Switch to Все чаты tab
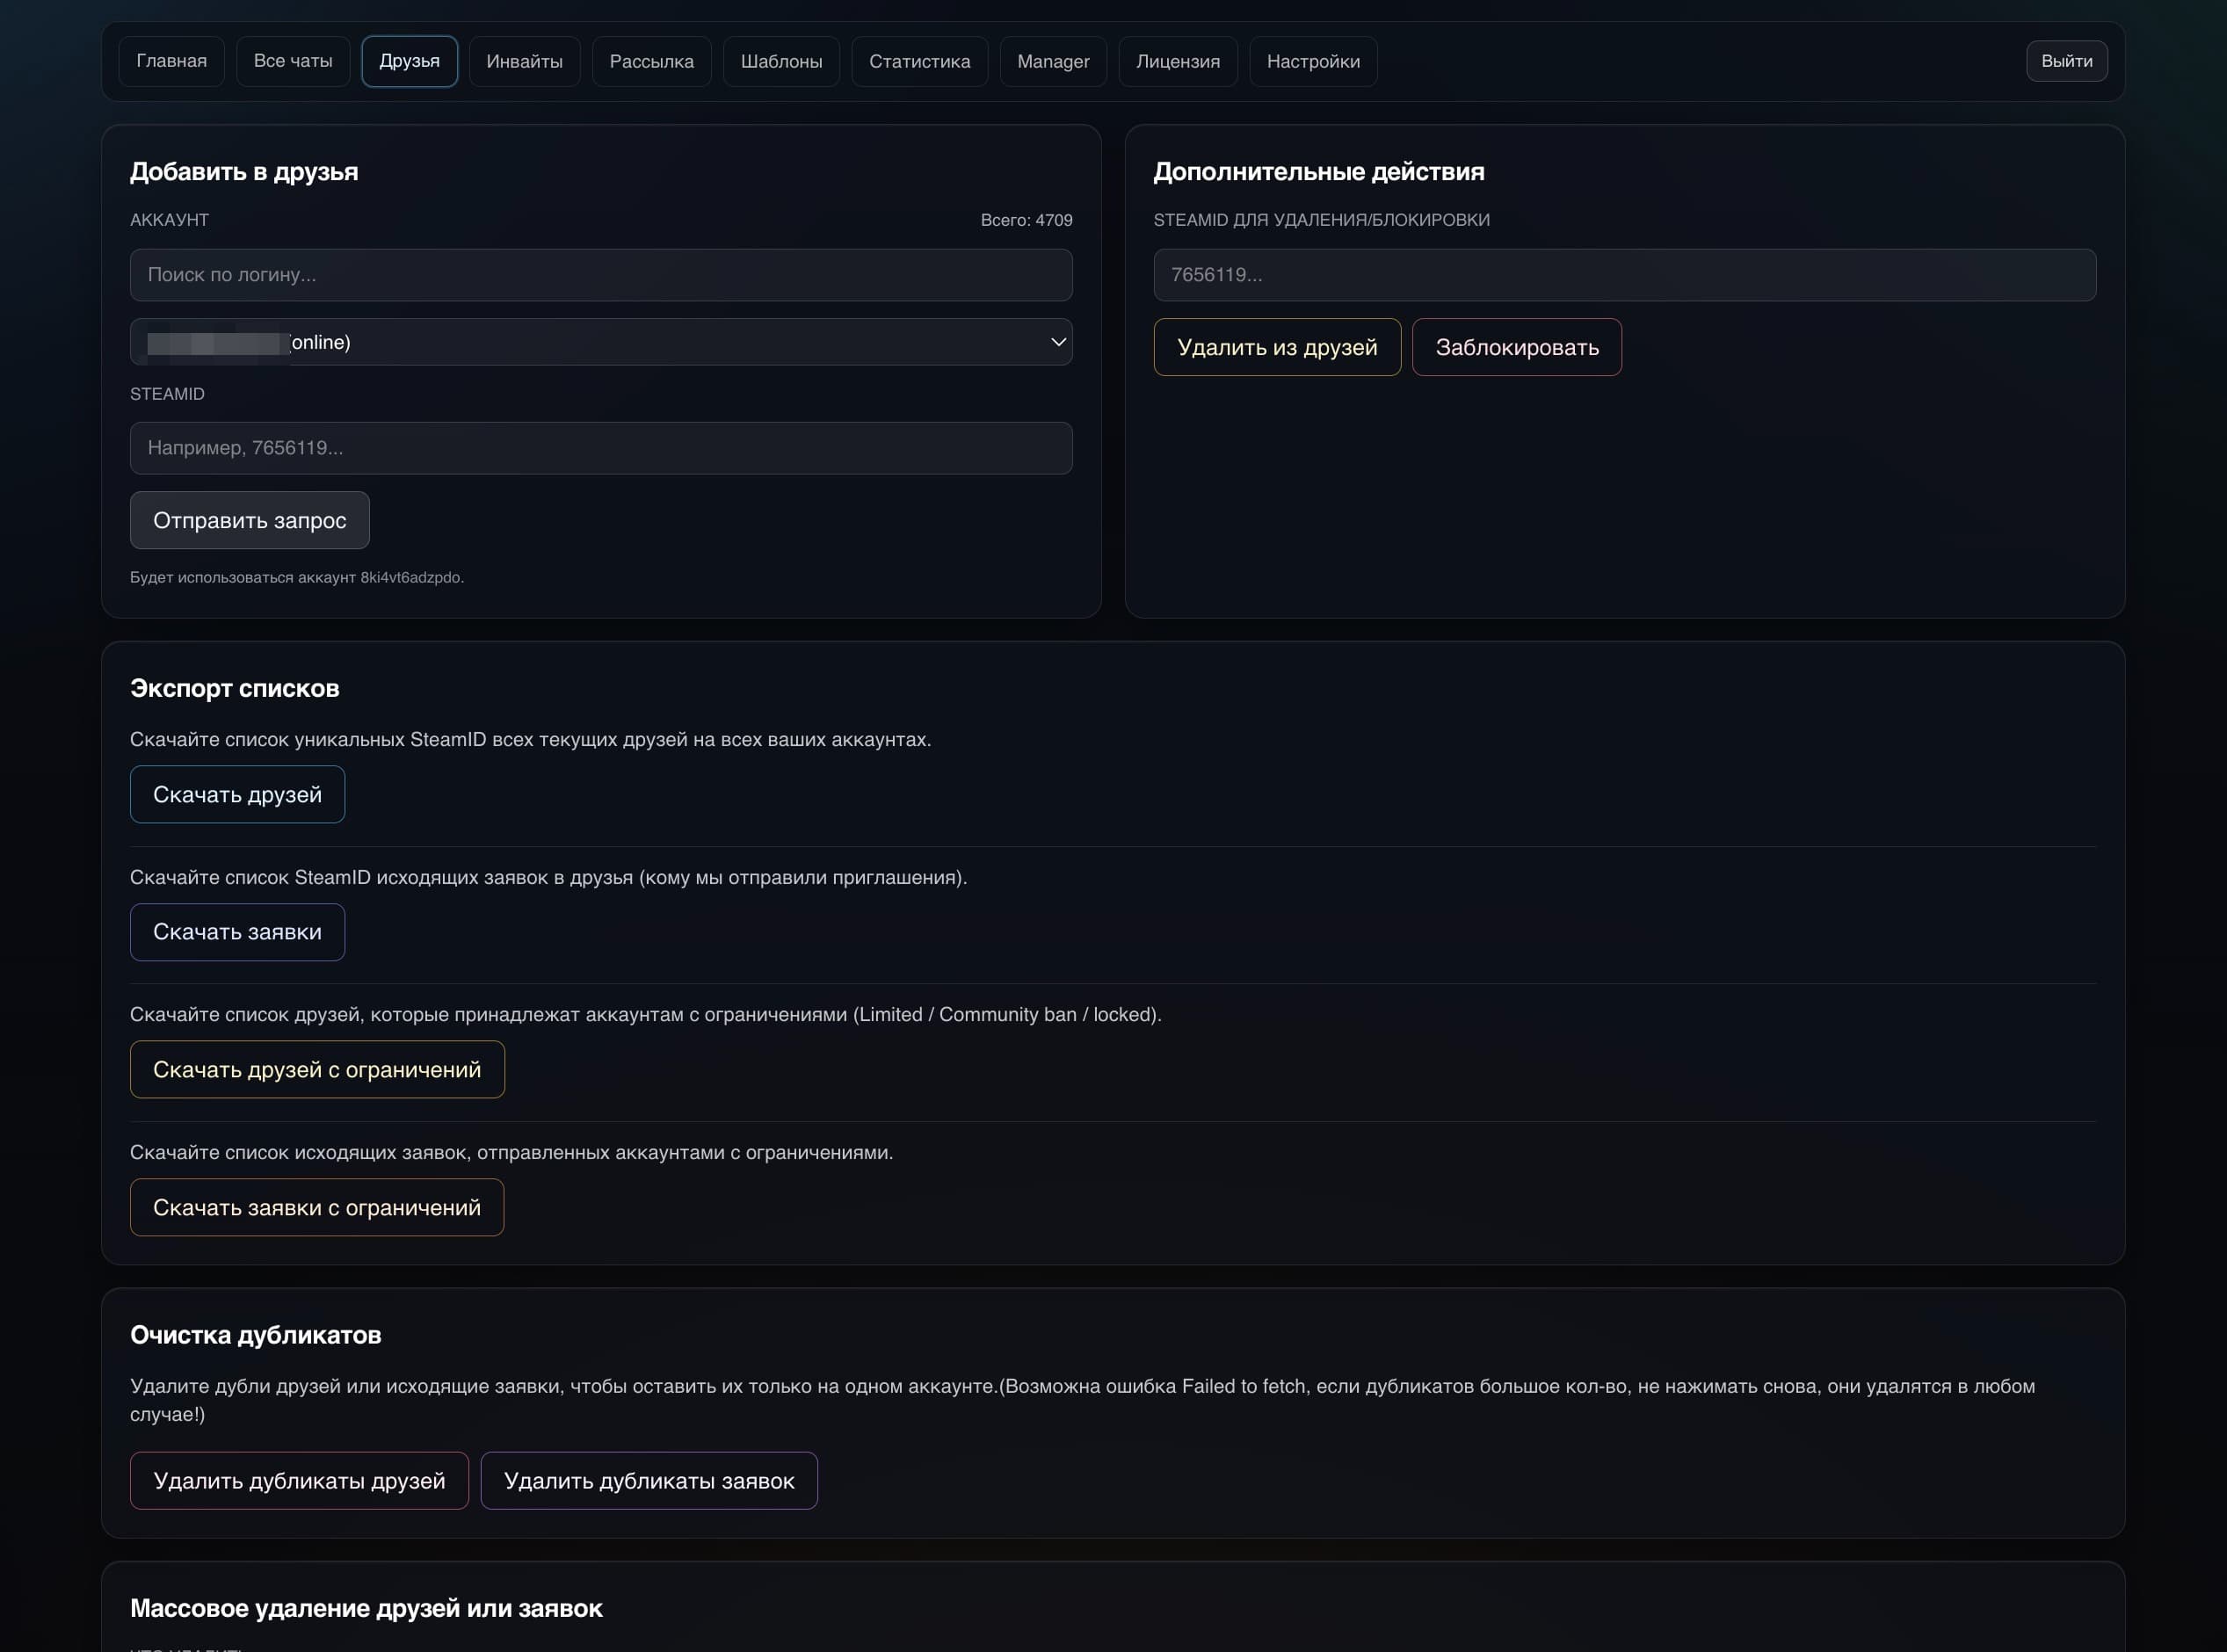The image size is (2227, 1652). (293, 61)
